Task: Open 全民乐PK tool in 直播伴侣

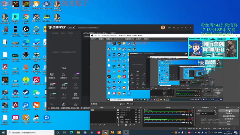Action: [52, 86]
